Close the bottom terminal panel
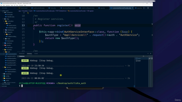Screen dimensions: 182x102 coord(151,54)
